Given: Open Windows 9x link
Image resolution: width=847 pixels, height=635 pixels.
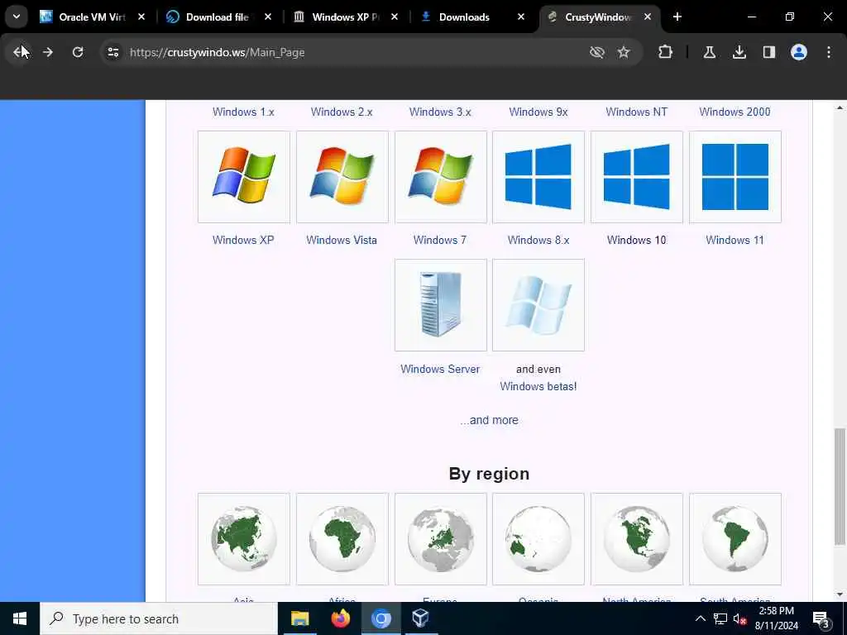Looking at the screenshot, I should pyautogui.click(x=538, y=112).
